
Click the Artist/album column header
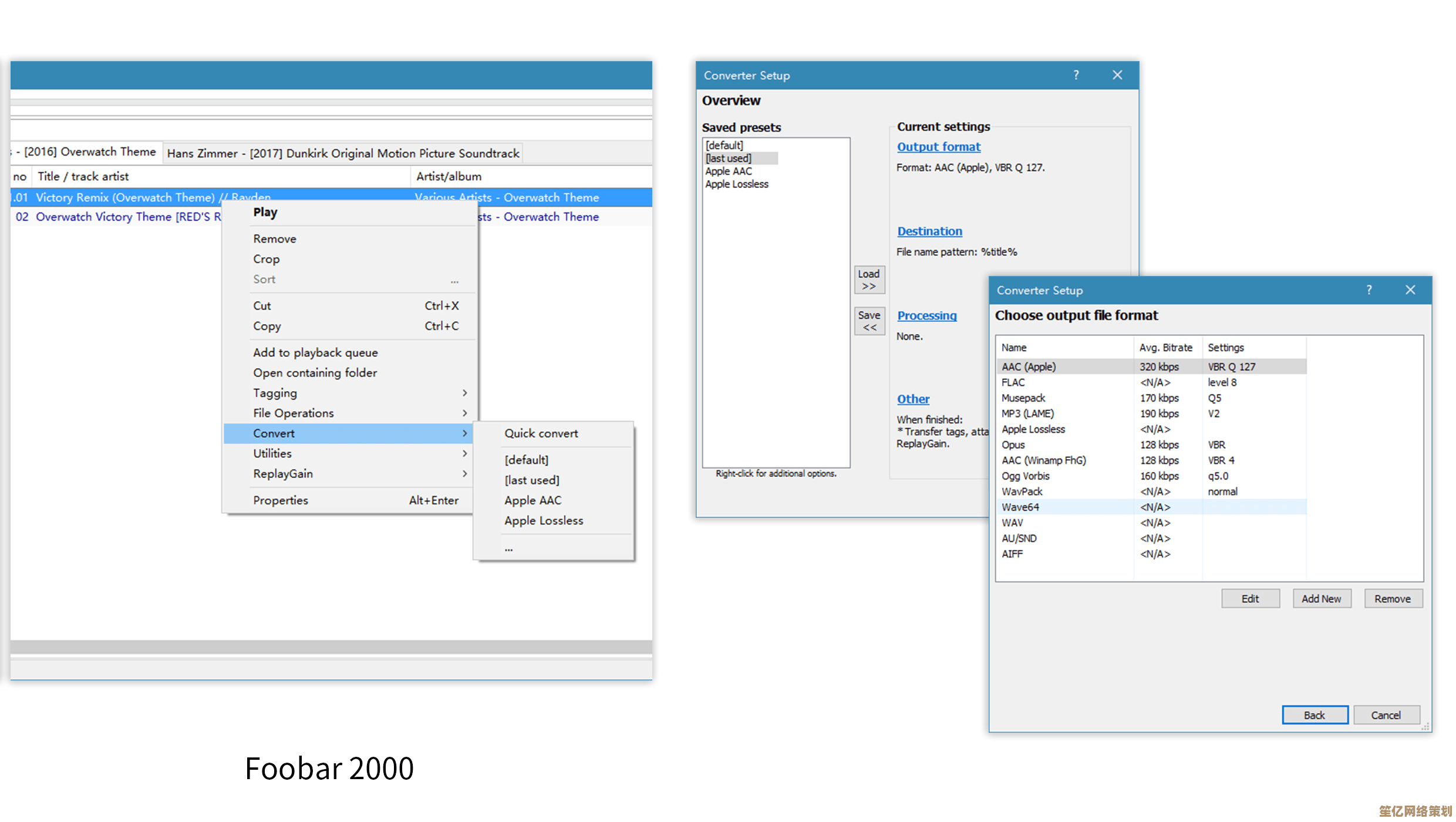531,177
